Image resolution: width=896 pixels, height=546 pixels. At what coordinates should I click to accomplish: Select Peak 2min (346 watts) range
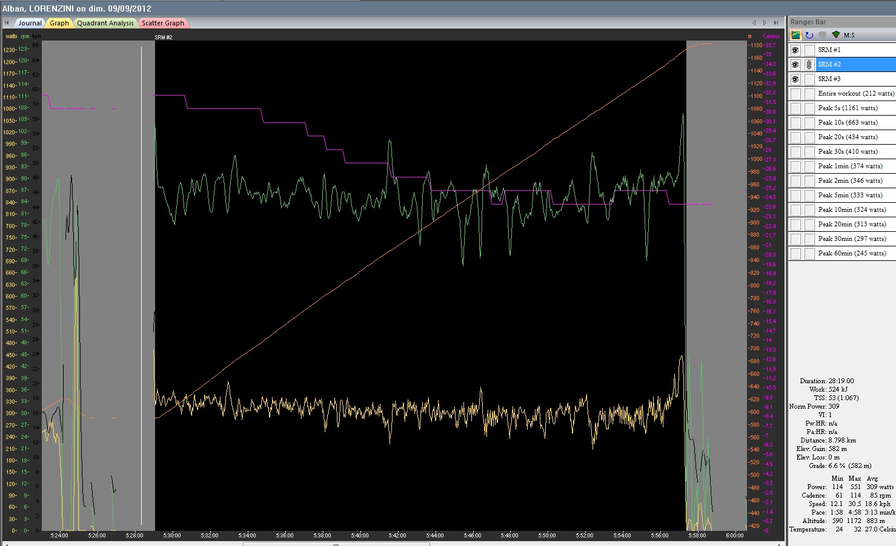[855, 180]
